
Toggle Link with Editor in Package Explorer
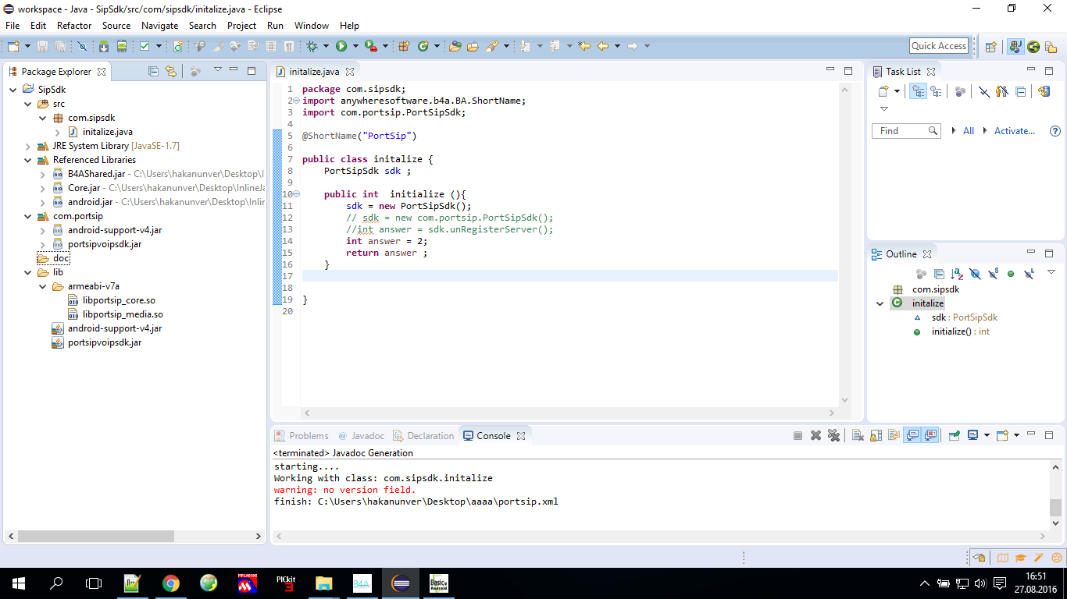click(170, 71)
